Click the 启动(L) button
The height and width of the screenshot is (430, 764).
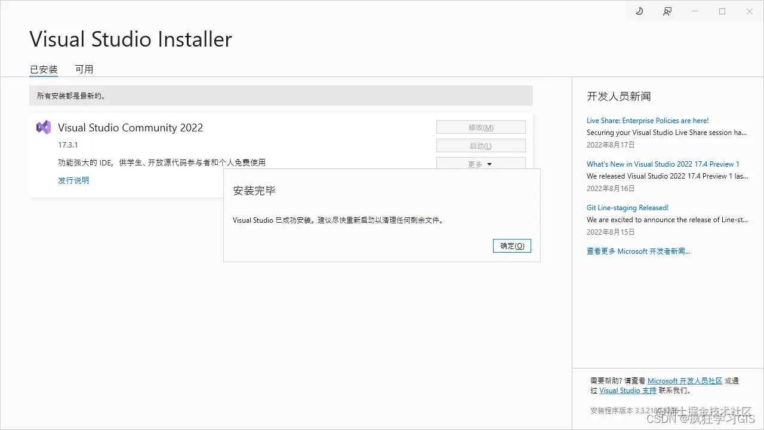coord(481,146)
